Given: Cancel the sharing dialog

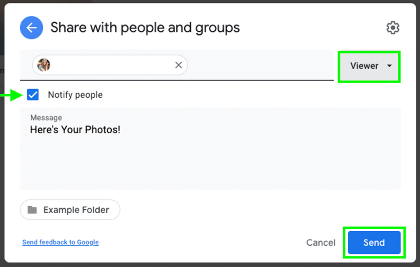Looking at the screenshot, I should click(321, 243).
